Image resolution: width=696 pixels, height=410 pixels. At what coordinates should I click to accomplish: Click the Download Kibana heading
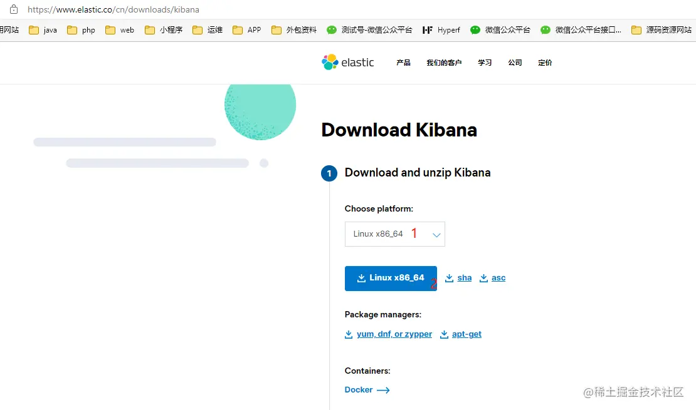coord(399,130)
